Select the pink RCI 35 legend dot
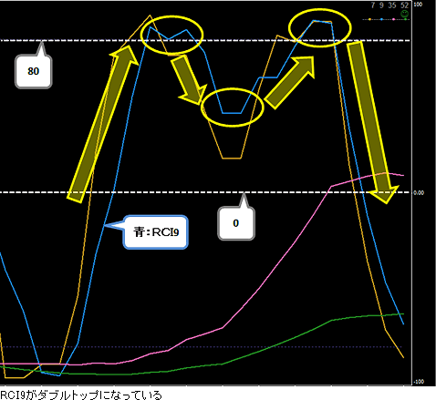 click(x=394, y=19)
